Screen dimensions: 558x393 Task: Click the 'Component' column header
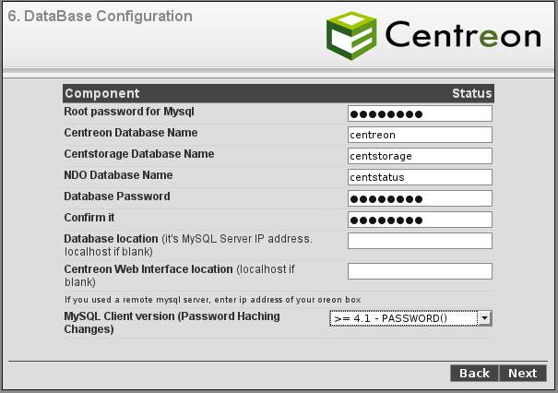click(102, 93)
